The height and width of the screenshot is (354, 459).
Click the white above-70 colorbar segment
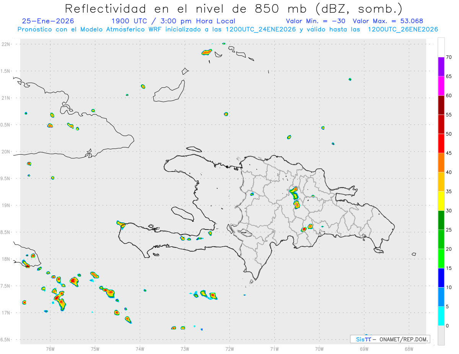click(441, 47)
